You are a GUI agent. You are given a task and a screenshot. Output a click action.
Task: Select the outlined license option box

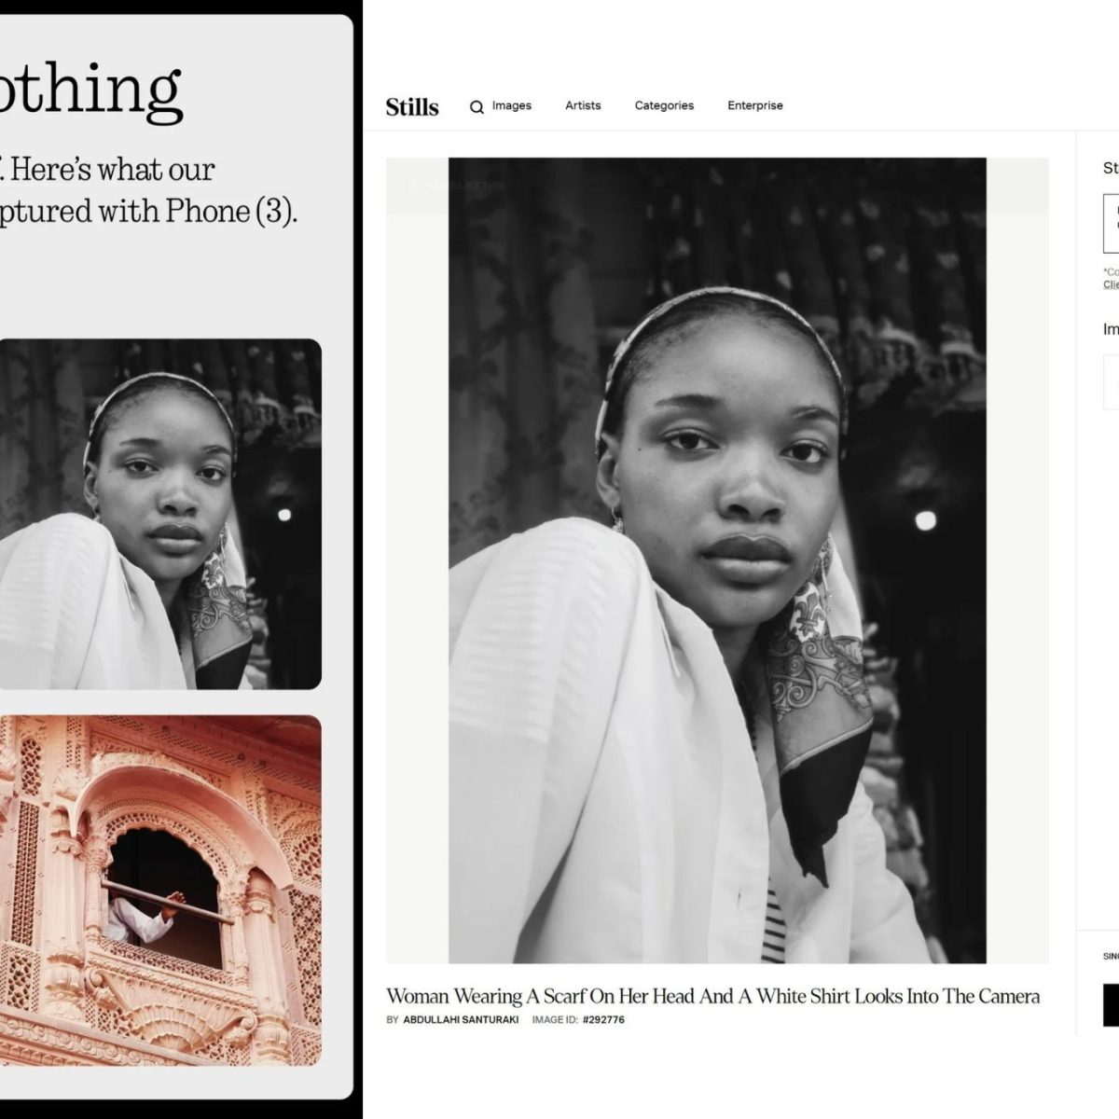(x=1111, y=223)
